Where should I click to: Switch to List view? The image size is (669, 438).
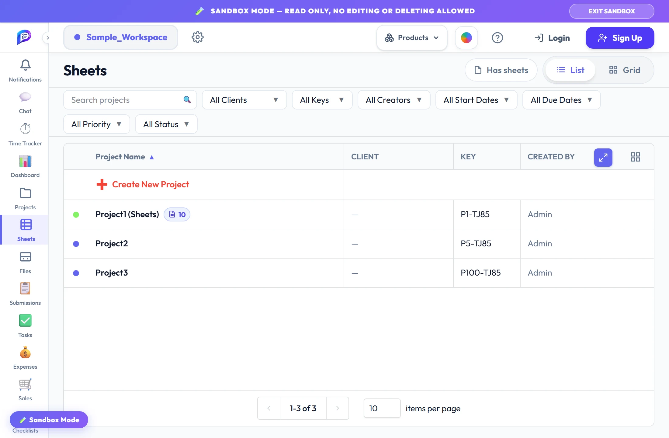570,70
